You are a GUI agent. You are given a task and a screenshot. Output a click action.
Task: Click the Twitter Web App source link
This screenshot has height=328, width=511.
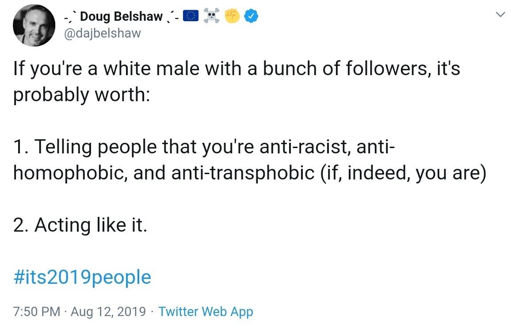(205, 312)
